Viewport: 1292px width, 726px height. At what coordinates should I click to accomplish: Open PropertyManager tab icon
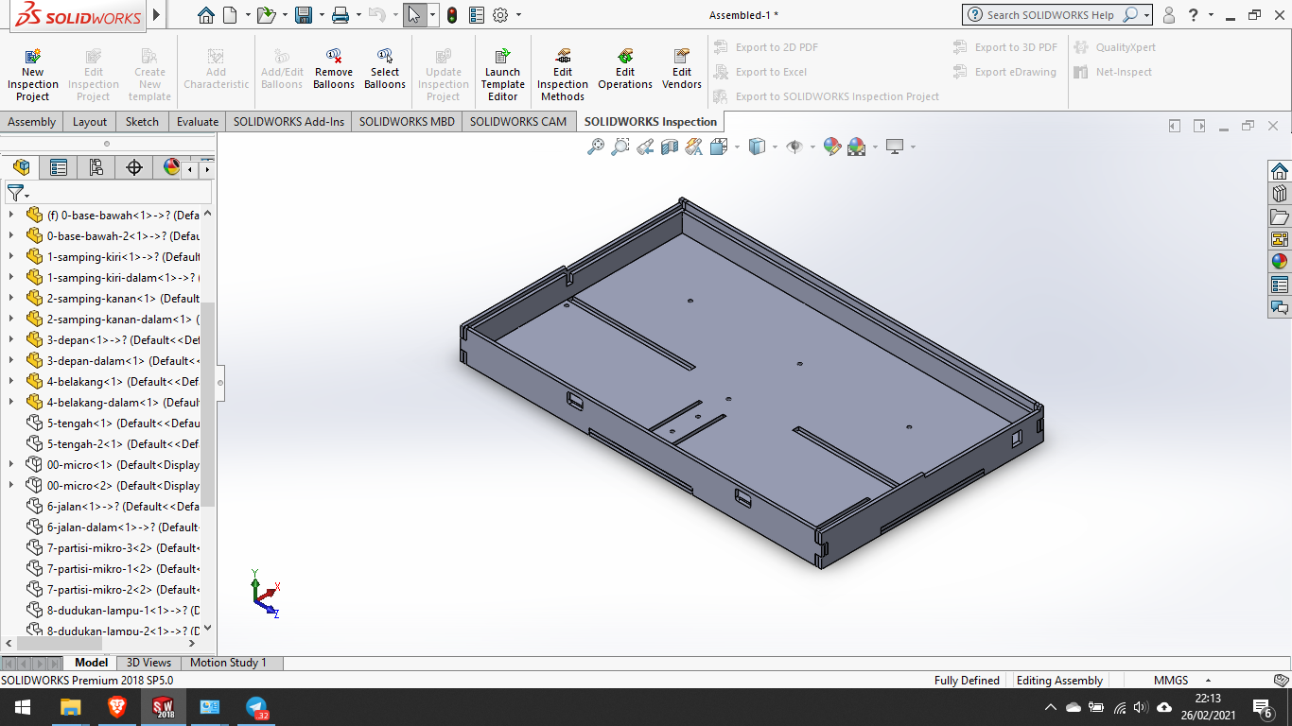[x=59, y=167]
